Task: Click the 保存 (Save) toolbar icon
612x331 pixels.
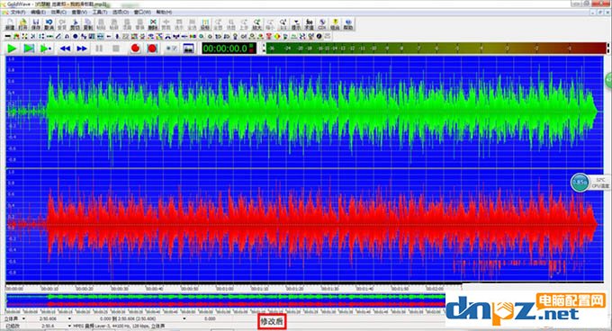Action: pyautogui.click(x=36, y=24)
